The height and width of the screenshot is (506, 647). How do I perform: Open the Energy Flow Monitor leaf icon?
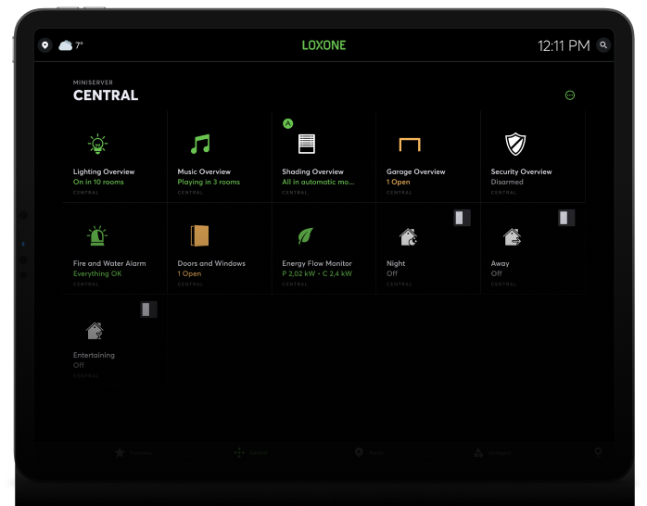coord(306,236)
